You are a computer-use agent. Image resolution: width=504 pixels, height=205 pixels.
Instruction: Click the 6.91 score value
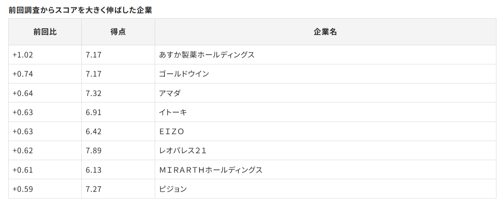coord(94,112)
